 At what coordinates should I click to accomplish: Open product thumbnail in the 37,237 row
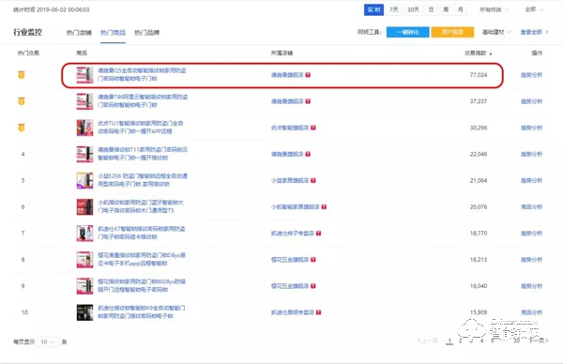coord(84,101)
